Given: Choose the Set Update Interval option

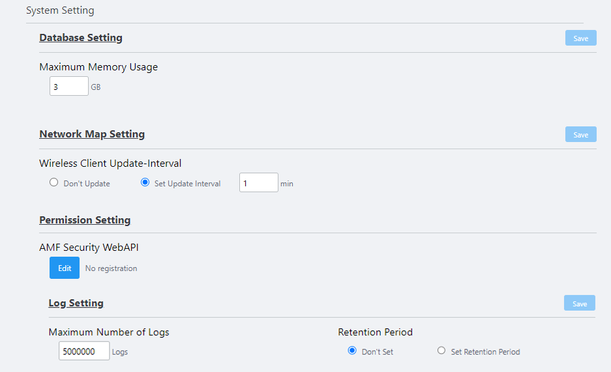Looking at the screenshot, I should pos(145,183).
